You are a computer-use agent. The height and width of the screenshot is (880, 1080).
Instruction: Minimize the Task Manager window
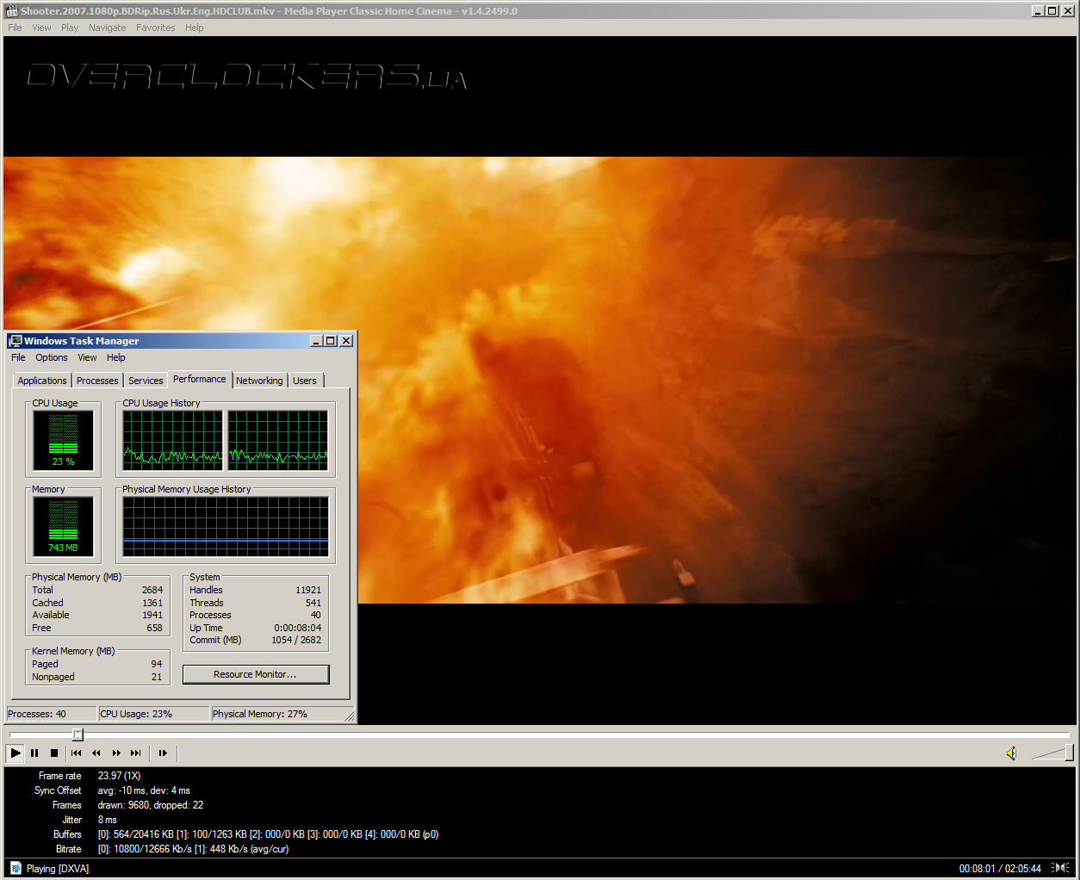point(316,341)
